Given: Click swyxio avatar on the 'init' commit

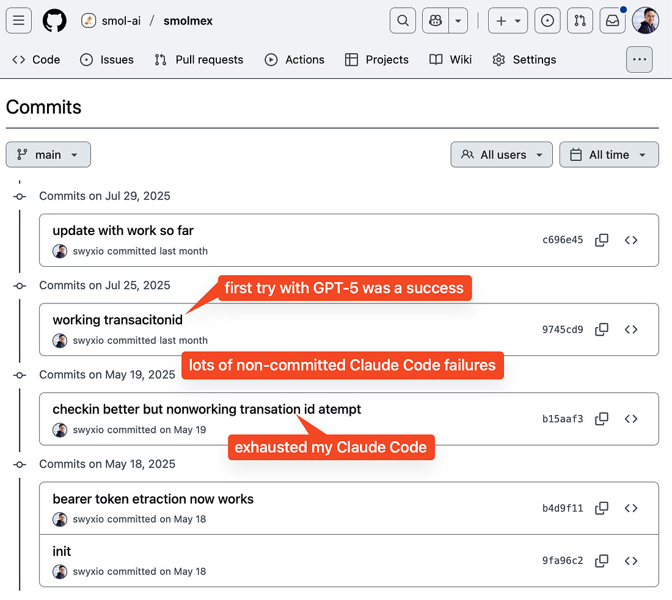Looking at the screenshot, I should (60, 572).
